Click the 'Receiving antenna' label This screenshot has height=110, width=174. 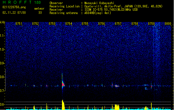[x=64, y=13]
